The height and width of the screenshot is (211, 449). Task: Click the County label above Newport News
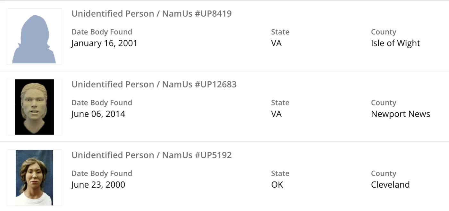(384, 103)
